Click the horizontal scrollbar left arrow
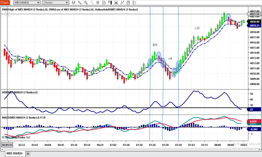Screen dimensions: 262x157 [2, 149]
